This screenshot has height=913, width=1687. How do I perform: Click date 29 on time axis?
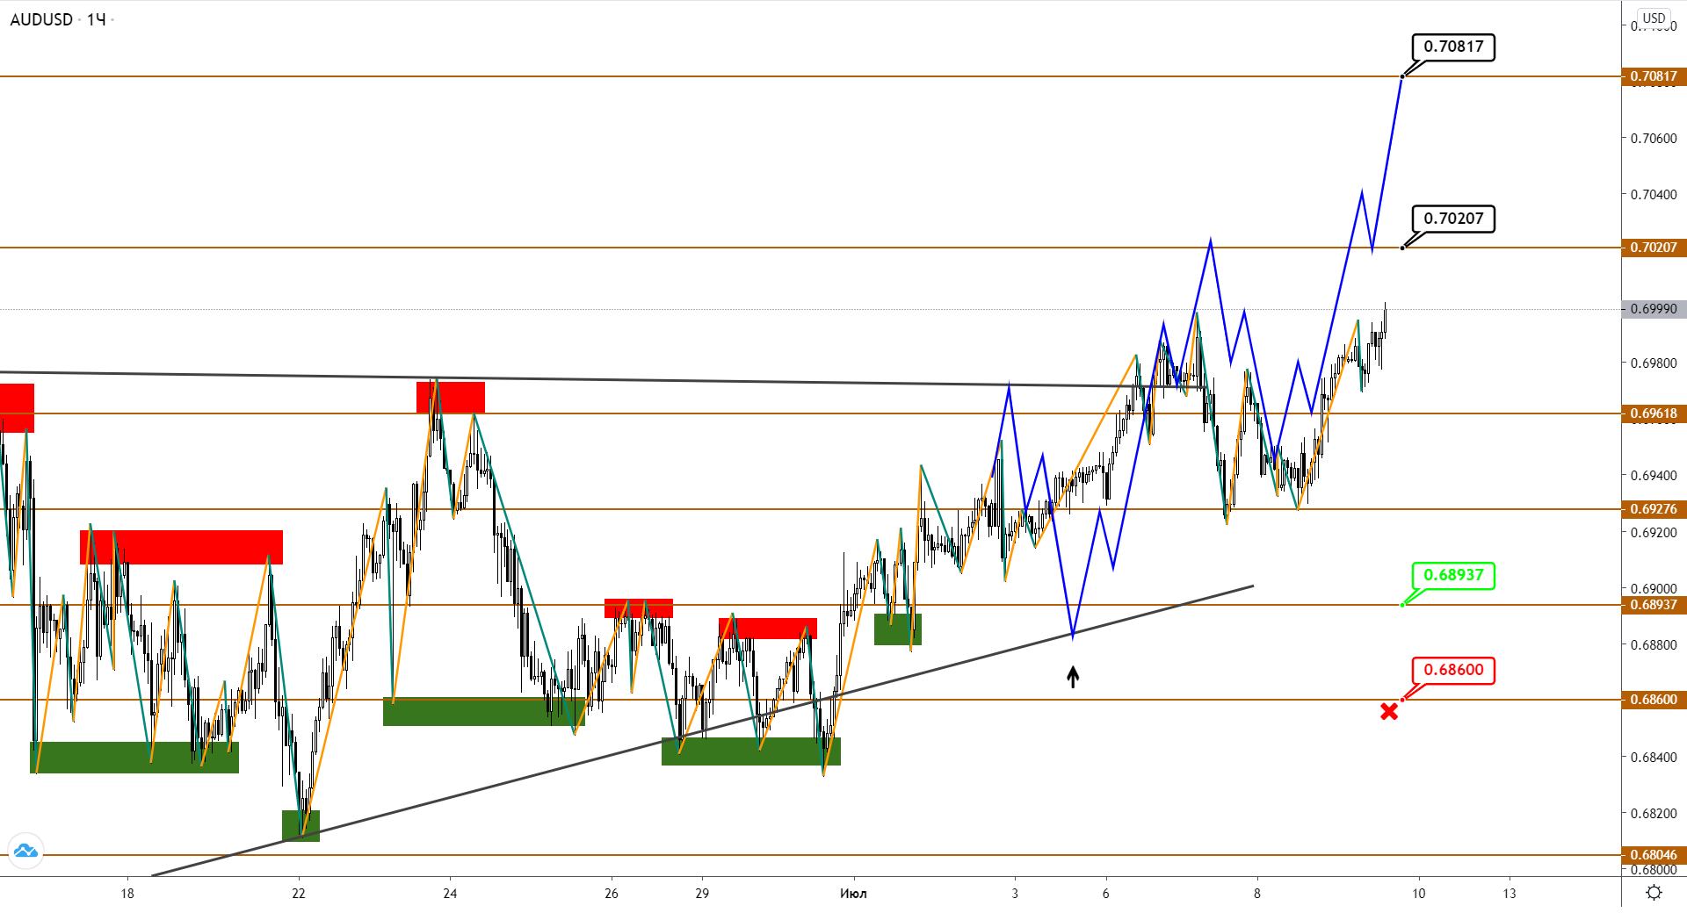coord(702,894)
